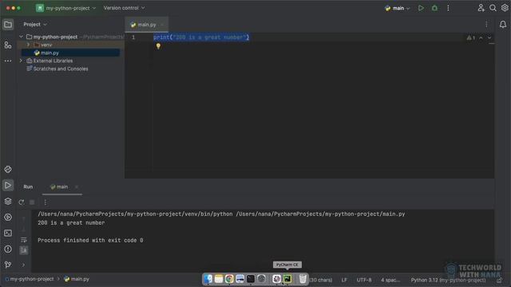Open Code With Me user icon
511x287 pixels.
pyautogui.click(x=481, y=8)
